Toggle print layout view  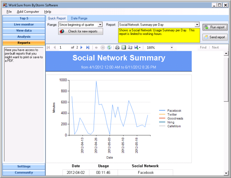[124, 47]
